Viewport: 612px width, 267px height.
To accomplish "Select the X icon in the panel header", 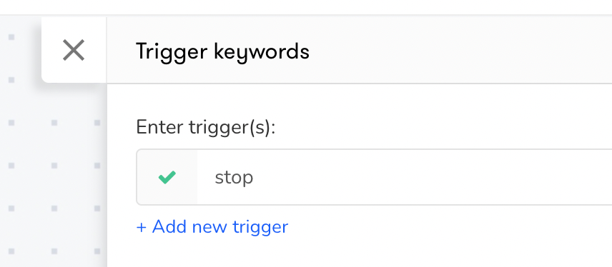I will [74, 50].
